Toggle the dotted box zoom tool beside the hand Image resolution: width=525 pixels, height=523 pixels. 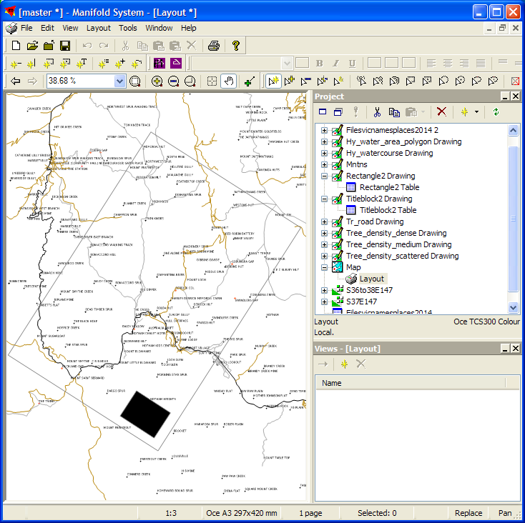pos(212,81)
